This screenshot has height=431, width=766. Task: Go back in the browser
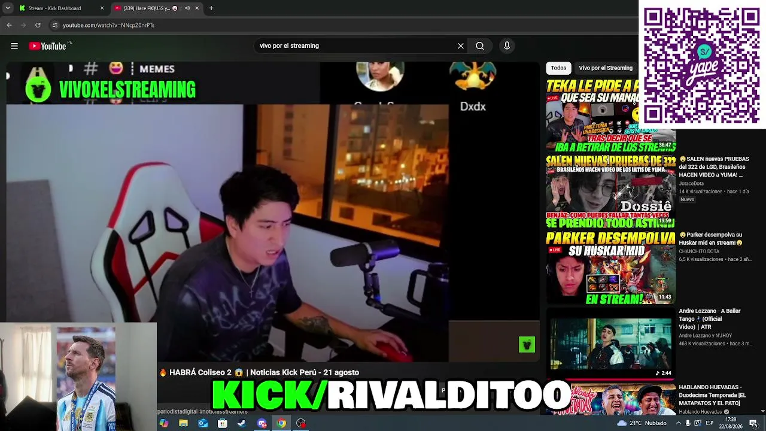9,25
